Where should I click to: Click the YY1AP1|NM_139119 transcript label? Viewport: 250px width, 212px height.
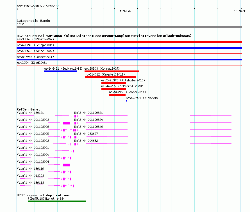coord(30,169)
